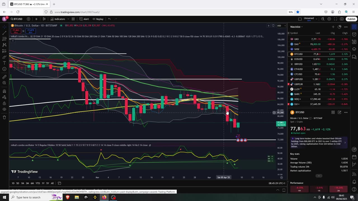This screenshot has height=201, width=358.
Task: Open watchlist more options menu
Action: pos(346,27)
